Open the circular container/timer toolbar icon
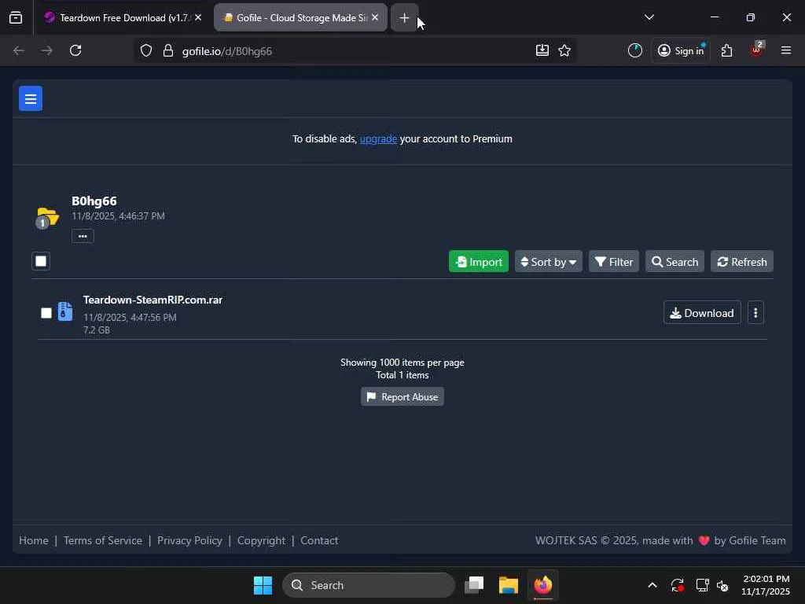 (635, 50)
